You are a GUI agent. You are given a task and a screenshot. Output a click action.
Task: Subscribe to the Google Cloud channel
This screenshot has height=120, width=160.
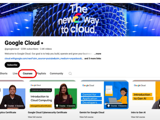(12, 65)
